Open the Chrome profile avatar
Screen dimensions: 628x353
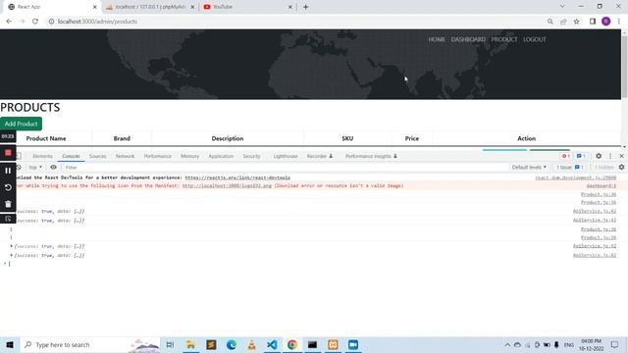[x=606, y=22]
